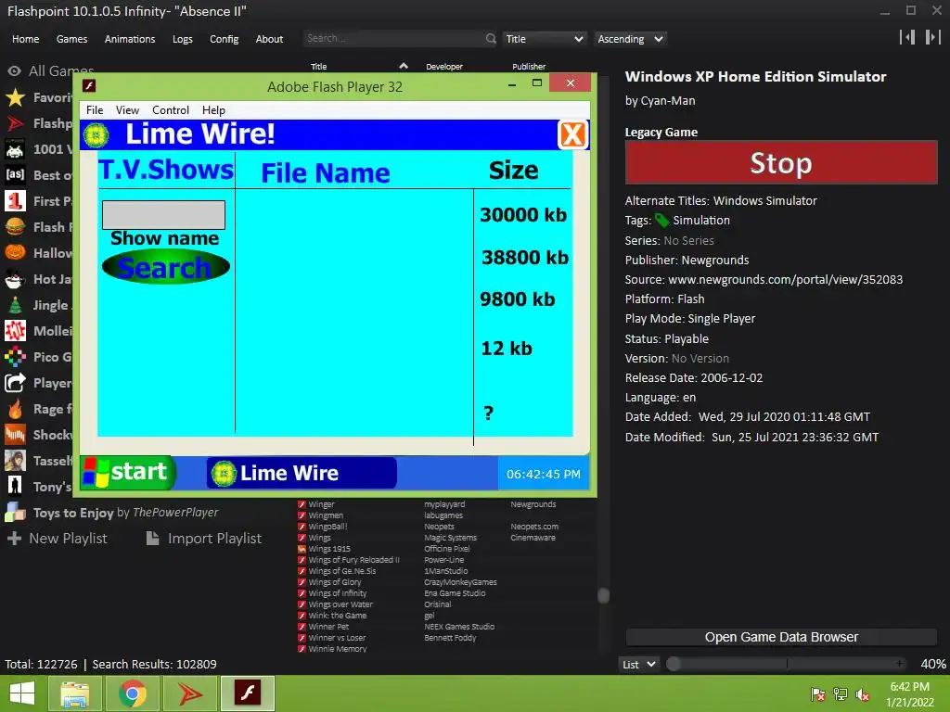The height and width of the screenshot is (712, 950).
Task: Click the Rage flame playlist icon
Action: [15, 409]
